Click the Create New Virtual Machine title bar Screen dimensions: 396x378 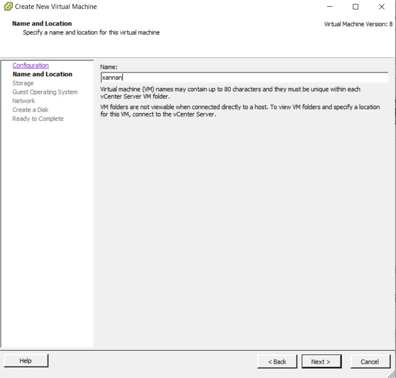tap(178, 7)
